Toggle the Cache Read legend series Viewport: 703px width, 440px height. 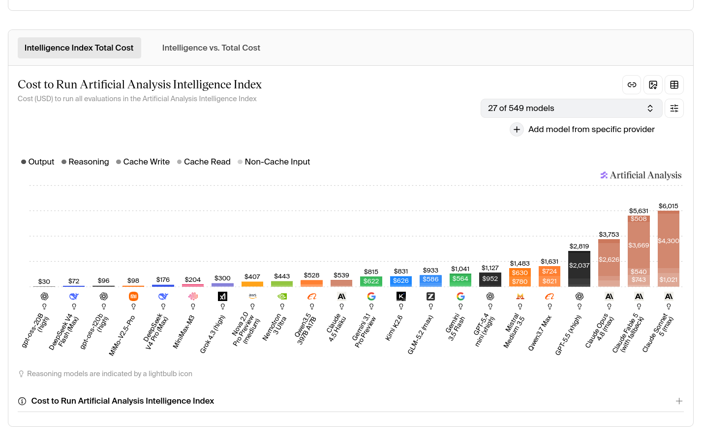pos(204,162)
